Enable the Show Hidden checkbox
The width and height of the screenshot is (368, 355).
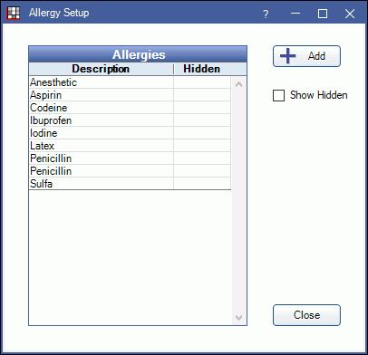(x=278, y=95)
